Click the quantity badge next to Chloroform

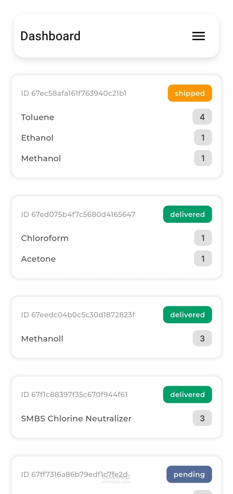click(x=203, y=238)
